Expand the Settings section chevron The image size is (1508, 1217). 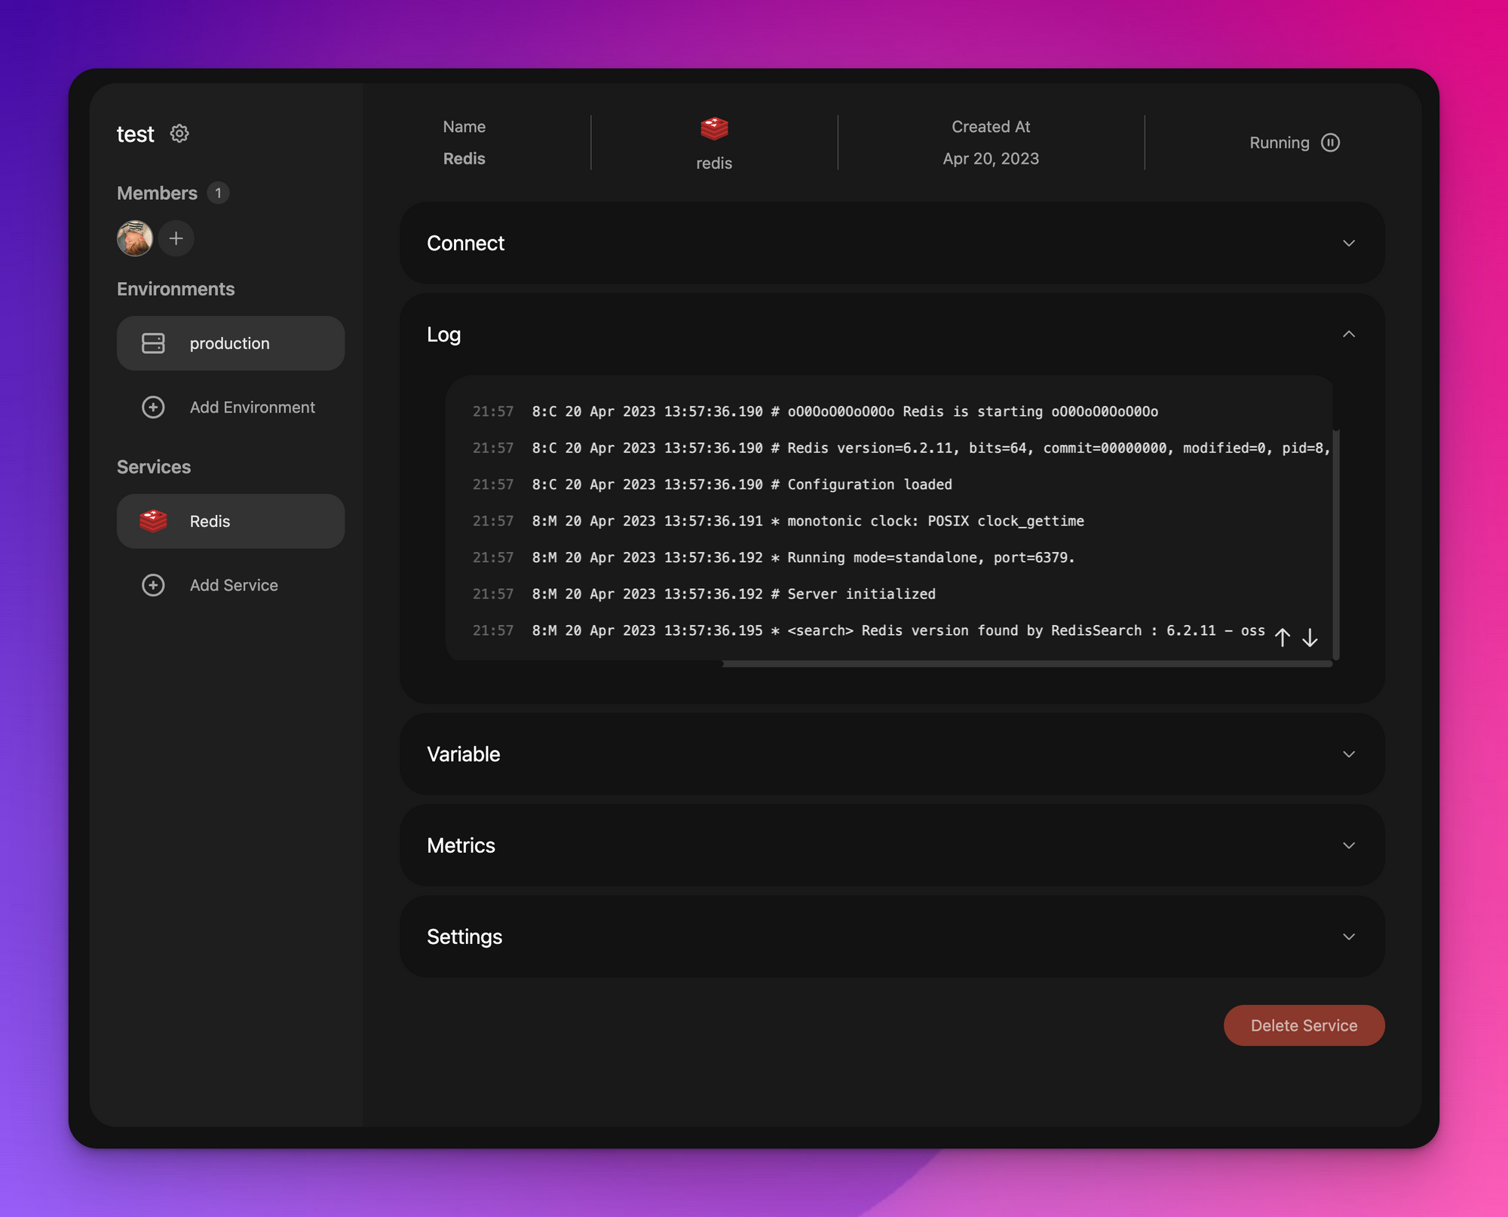coord(1349,937)
